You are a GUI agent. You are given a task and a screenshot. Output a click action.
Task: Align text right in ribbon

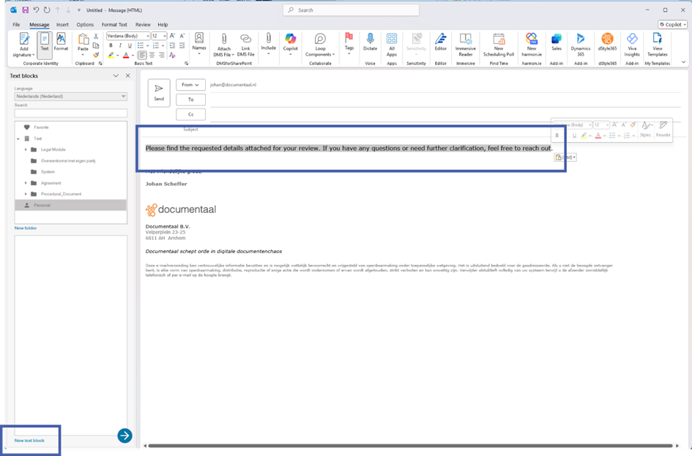(162, 55)
